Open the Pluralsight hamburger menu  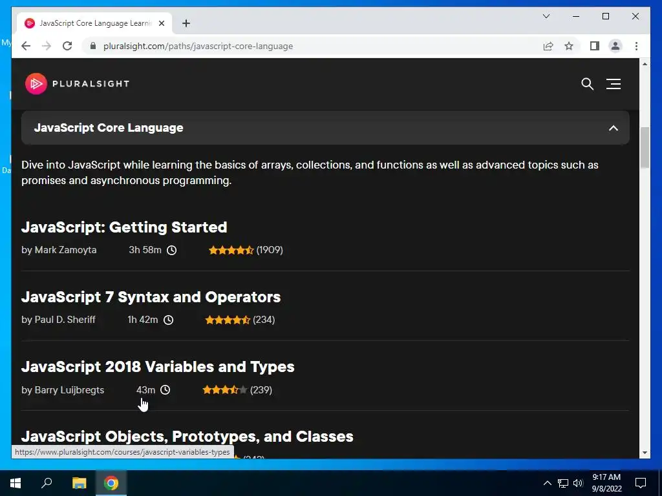coord(614,84)
